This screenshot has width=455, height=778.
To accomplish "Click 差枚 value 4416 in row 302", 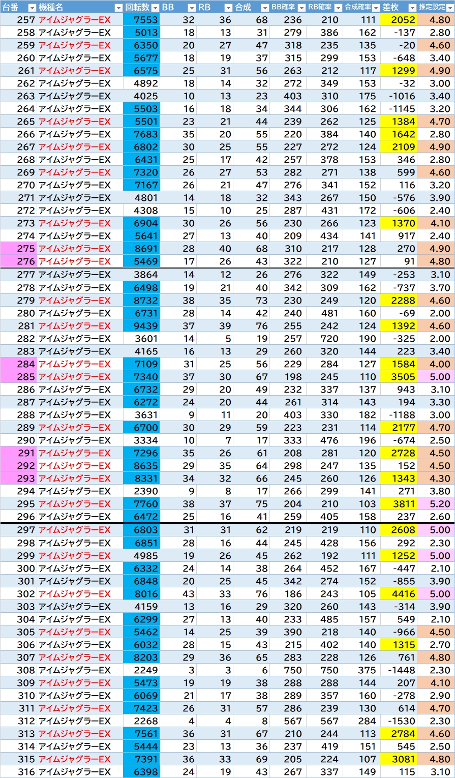I will 398,594.
